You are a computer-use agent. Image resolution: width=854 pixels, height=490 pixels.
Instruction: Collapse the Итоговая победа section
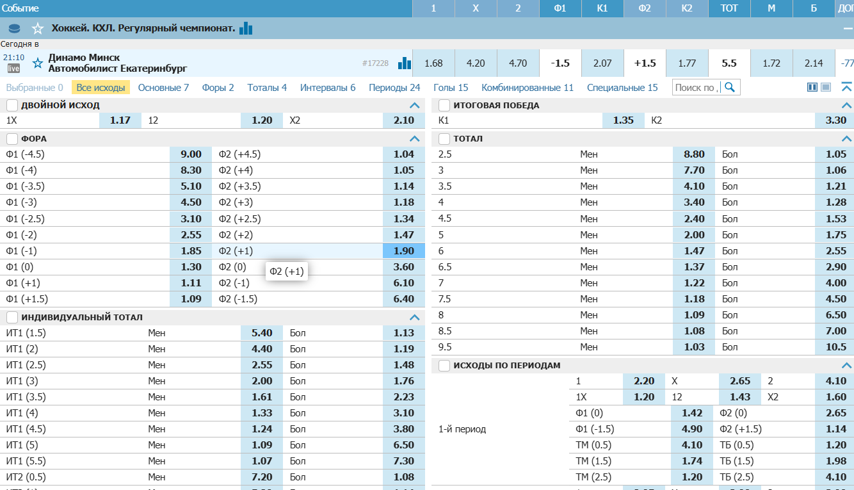(846, 105)
